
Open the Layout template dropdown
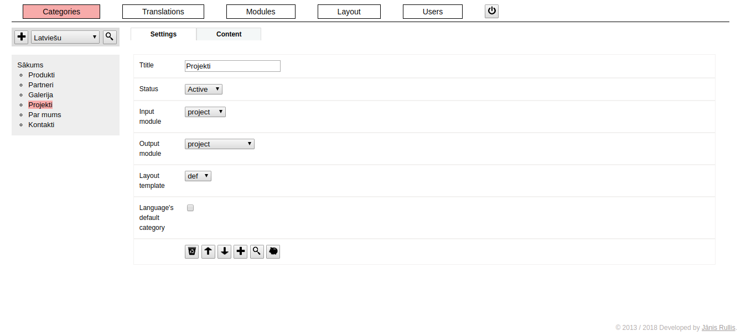tap(198, 176)
